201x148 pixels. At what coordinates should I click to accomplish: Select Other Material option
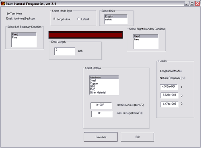(104, 92)
